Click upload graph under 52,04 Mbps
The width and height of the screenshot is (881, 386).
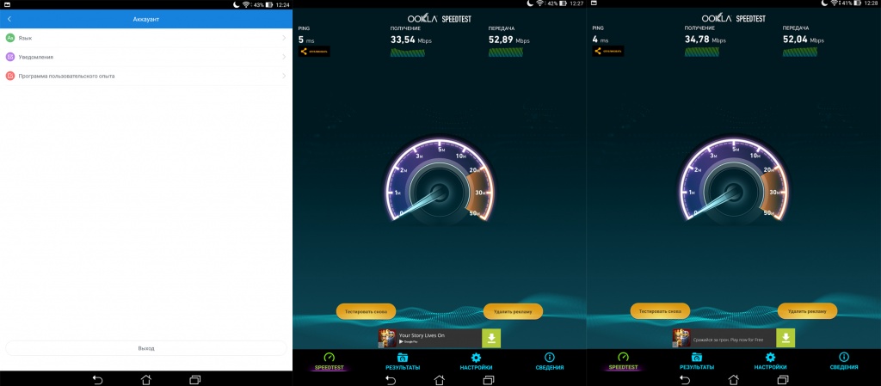coord(800,52)
